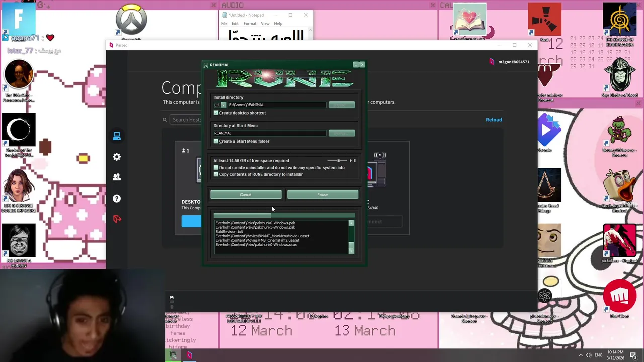Click the volume icon in system tray
Screen dimensions: 644x362
tap(588, 355)
